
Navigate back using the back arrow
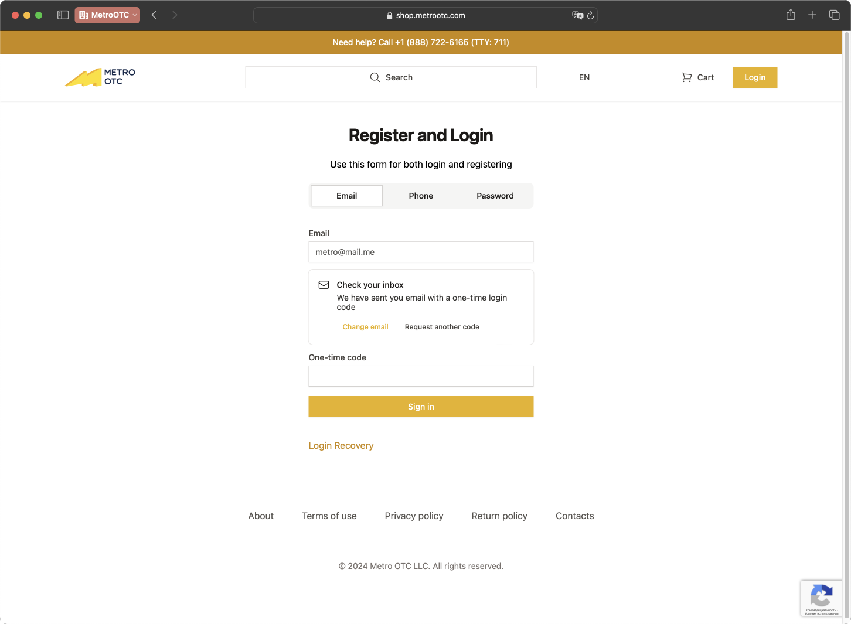[x=154, y=15]
